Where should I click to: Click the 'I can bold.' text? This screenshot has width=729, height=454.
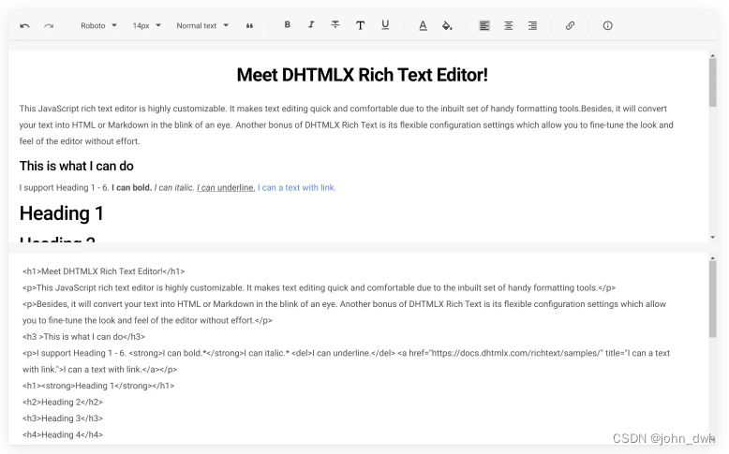(131, 188)
